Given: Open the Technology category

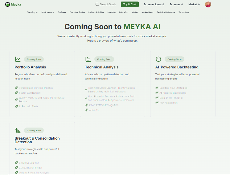Looking at the screenshot, I should click(x=184, y=12).
